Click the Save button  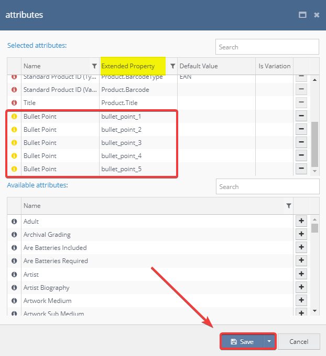click(x=242, y=341)
